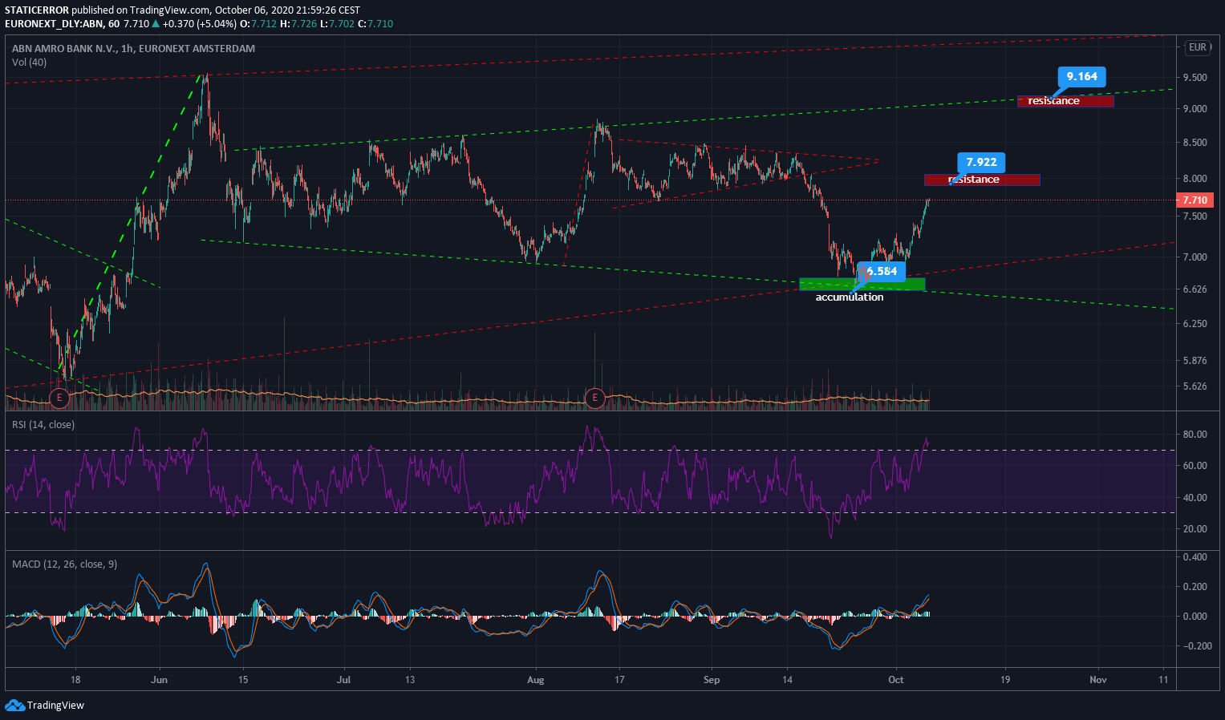Click the 9.000 price axis label
Viewport: 1225px width, 720px height.
pos(1195,109)
